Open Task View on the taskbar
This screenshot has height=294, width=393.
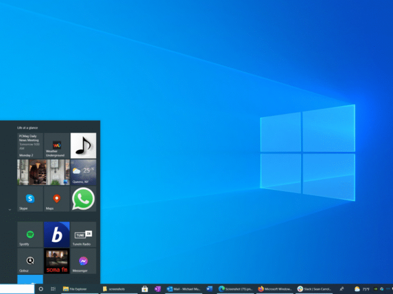point(53,289)
